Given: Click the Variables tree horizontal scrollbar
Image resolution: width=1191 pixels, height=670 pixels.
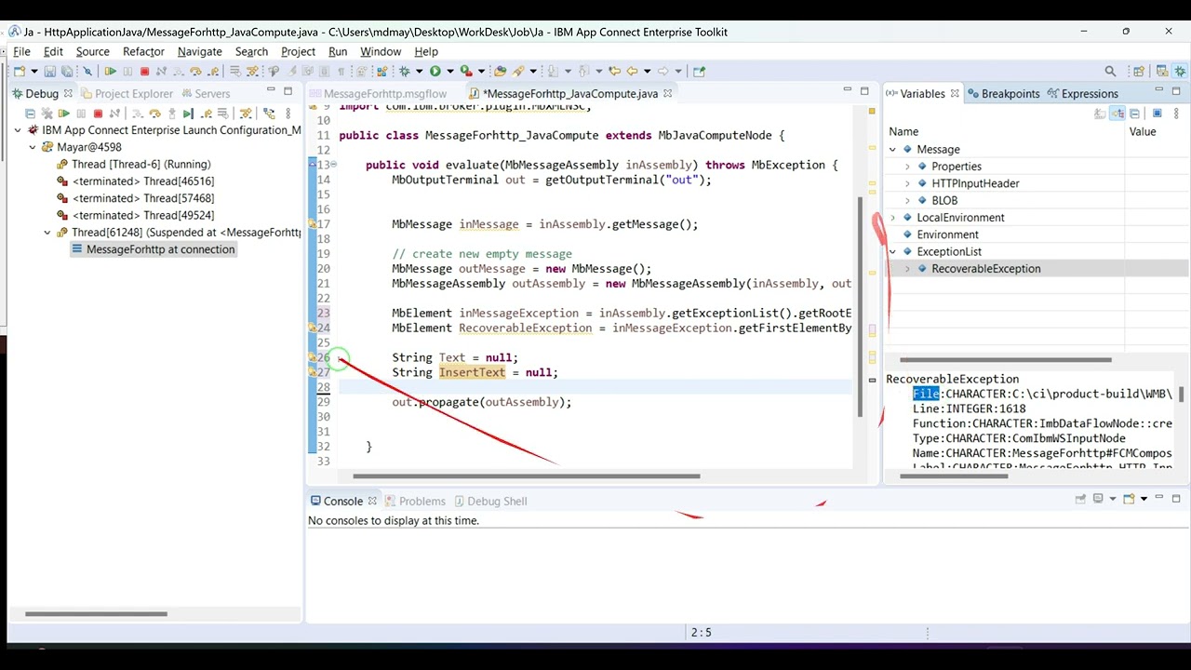Looking at the screenshot, I should tap(1005, 359).
